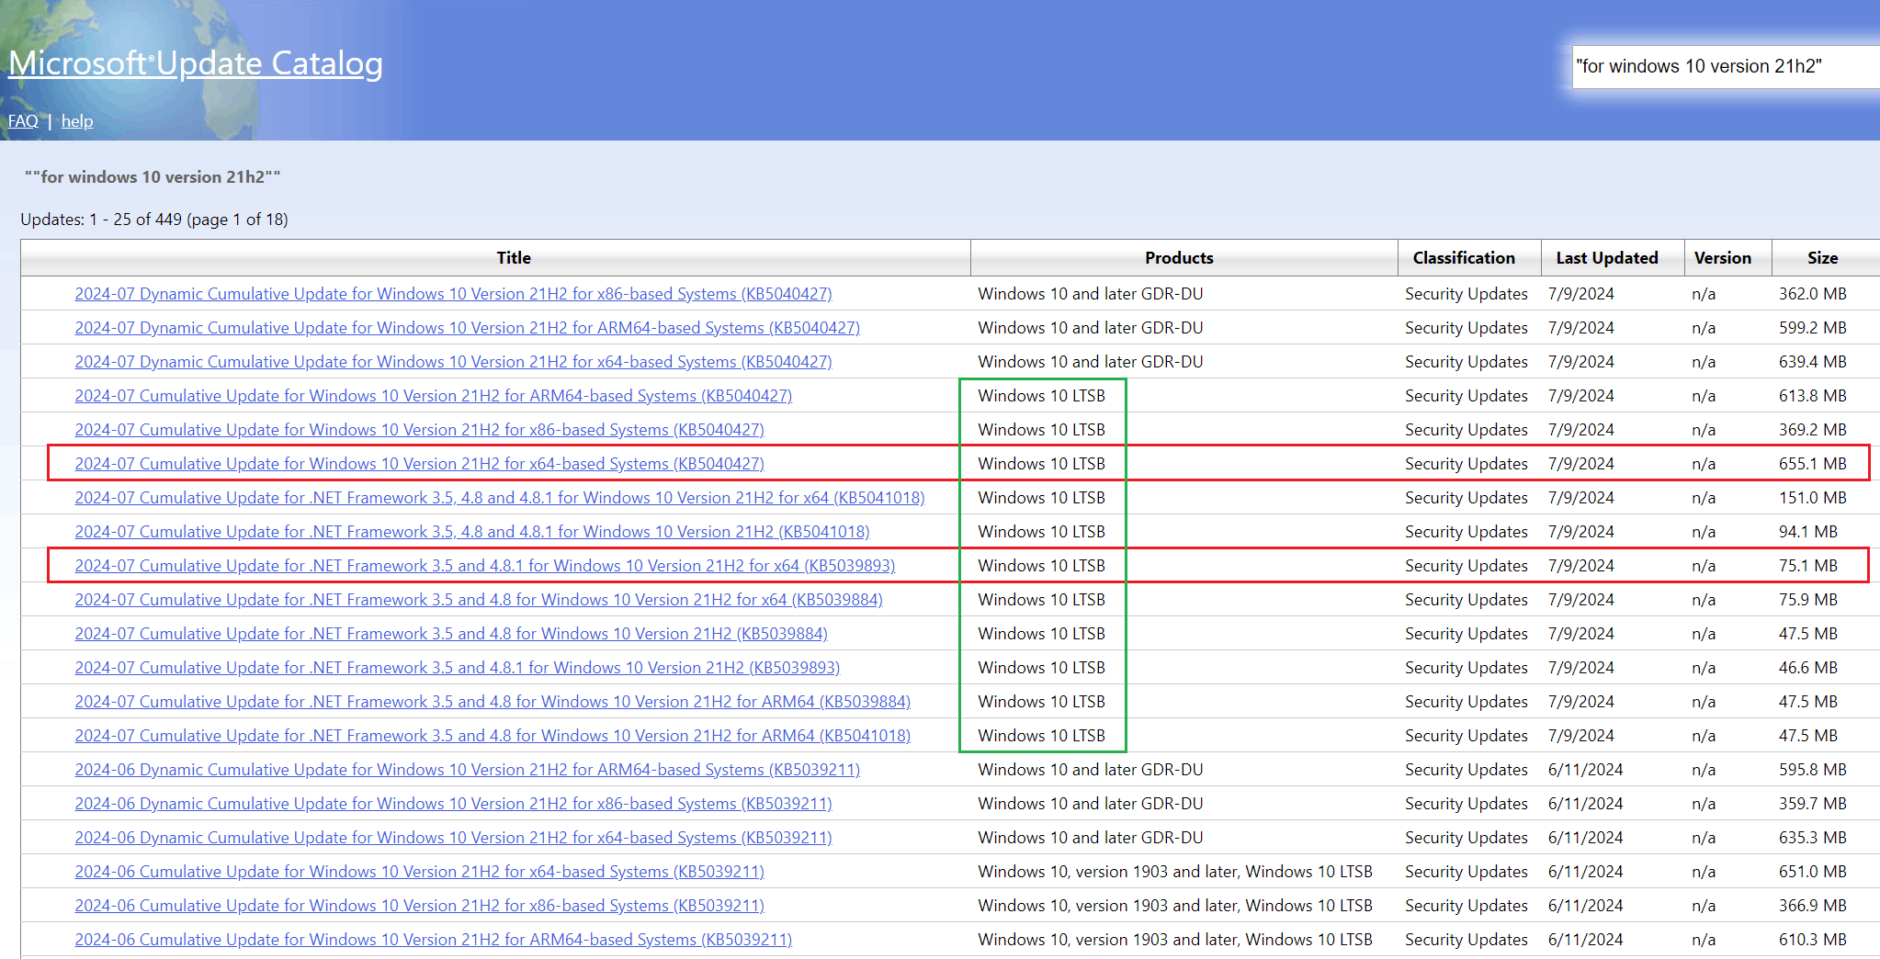This screenshot has width=1880, height=959.
Task: Click the size value 651.0 MB
Action: click(1812, 872)
